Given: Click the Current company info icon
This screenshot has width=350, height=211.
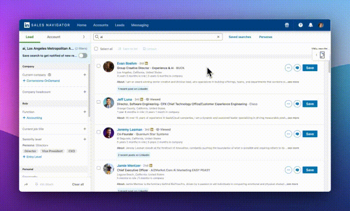Looking at the screenshot, I should [x=50, y=75].
